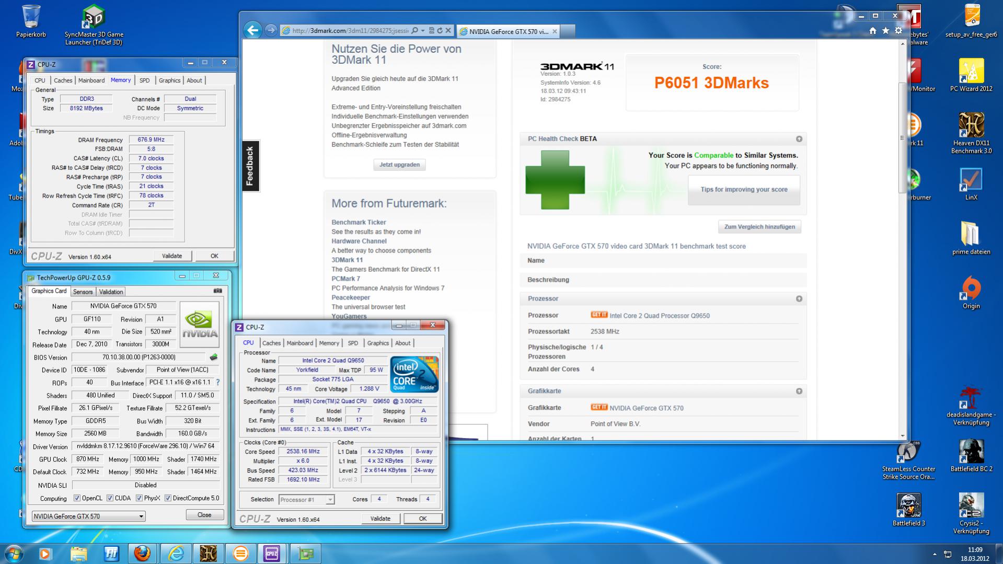Click the NVIDIA logo in GPU-Z
The height and width of the screenshot is (564, 1003).
199,324
